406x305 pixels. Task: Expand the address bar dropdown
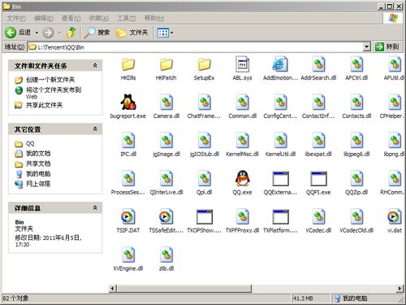tap(366, 47)
